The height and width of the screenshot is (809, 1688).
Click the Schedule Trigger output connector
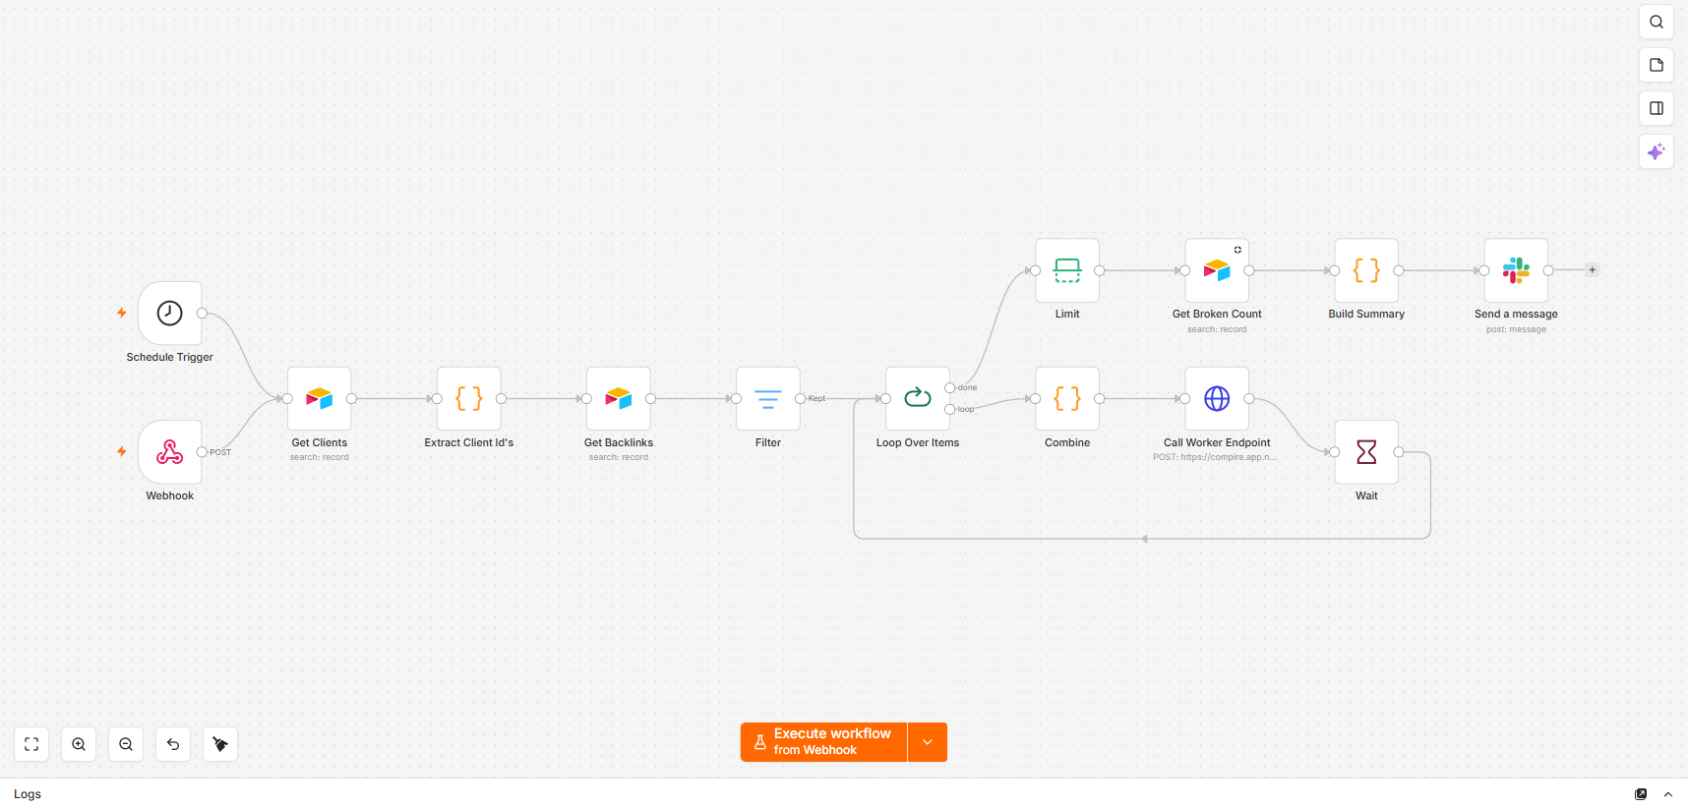202,314
